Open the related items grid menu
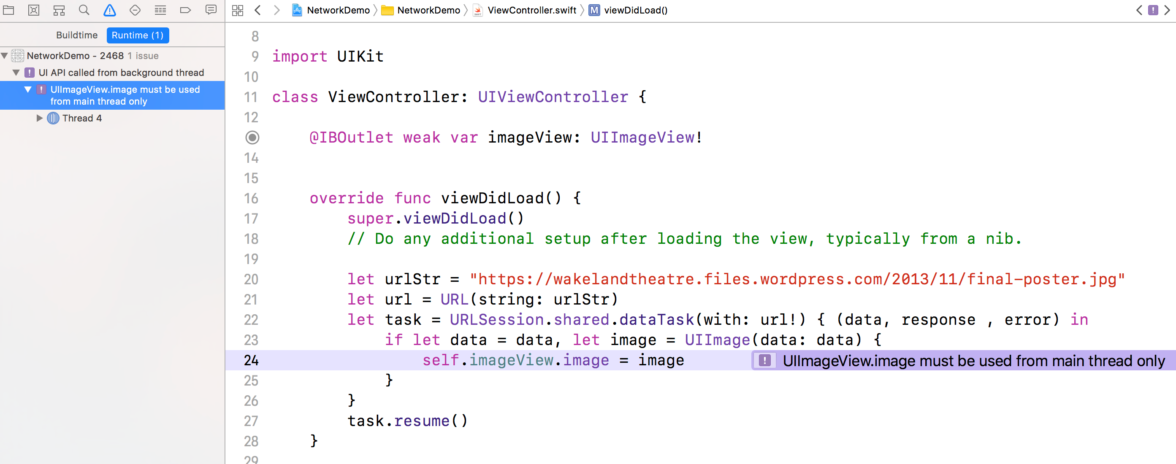This screenshot has width=1176, height=464. coord(237,10)
